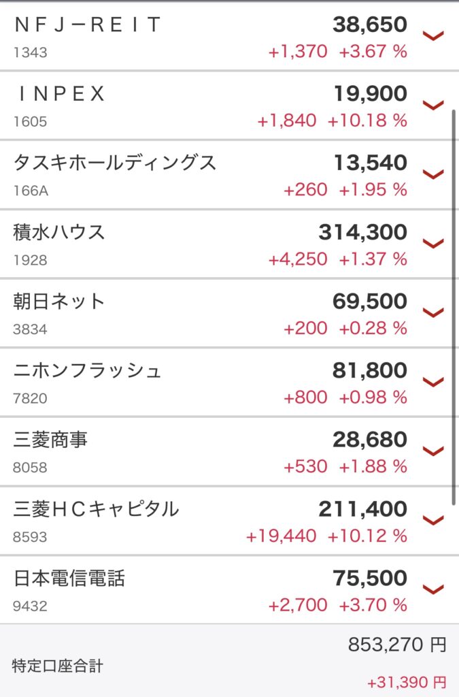Image resolution: width=459 pixels, height=697 pixels.
Task: Tap 三菱HCキャピタル value 211,400
Action: [362, 509]
